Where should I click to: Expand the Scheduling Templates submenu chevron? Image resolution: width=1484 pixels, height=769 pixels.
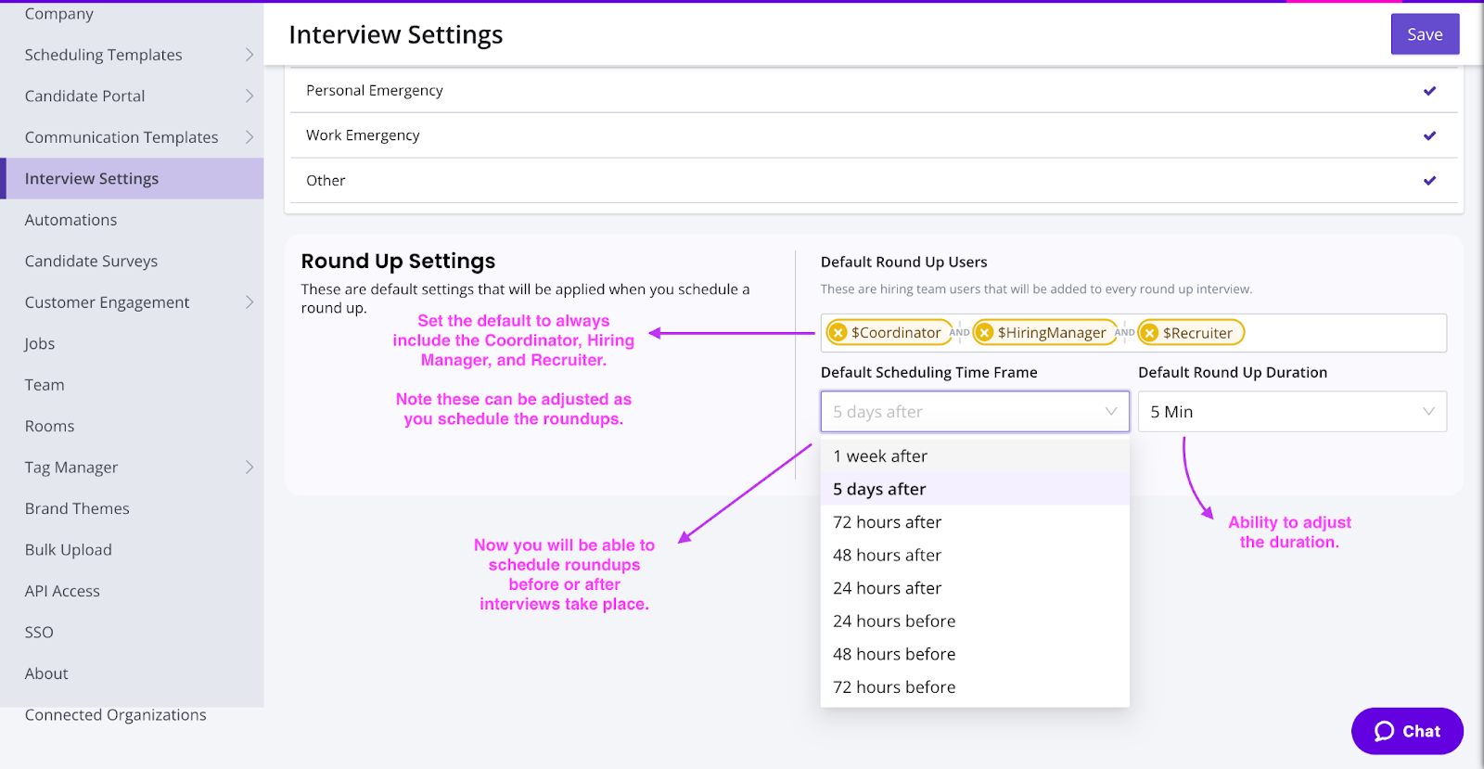click(249, 55)
